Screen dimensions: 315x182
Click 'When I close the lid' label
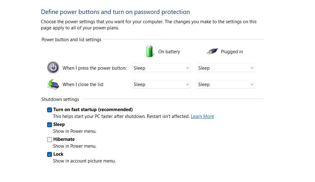[83, 84]
